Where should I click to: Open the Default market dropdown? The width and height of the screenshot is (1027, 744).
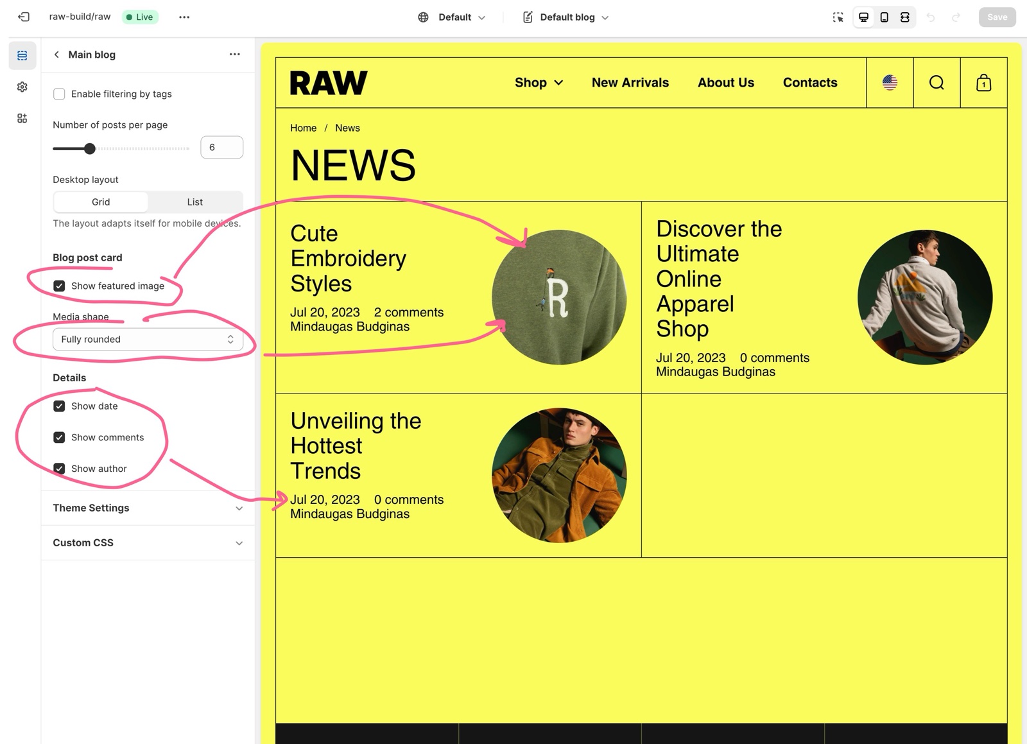(x=452, y=17)
